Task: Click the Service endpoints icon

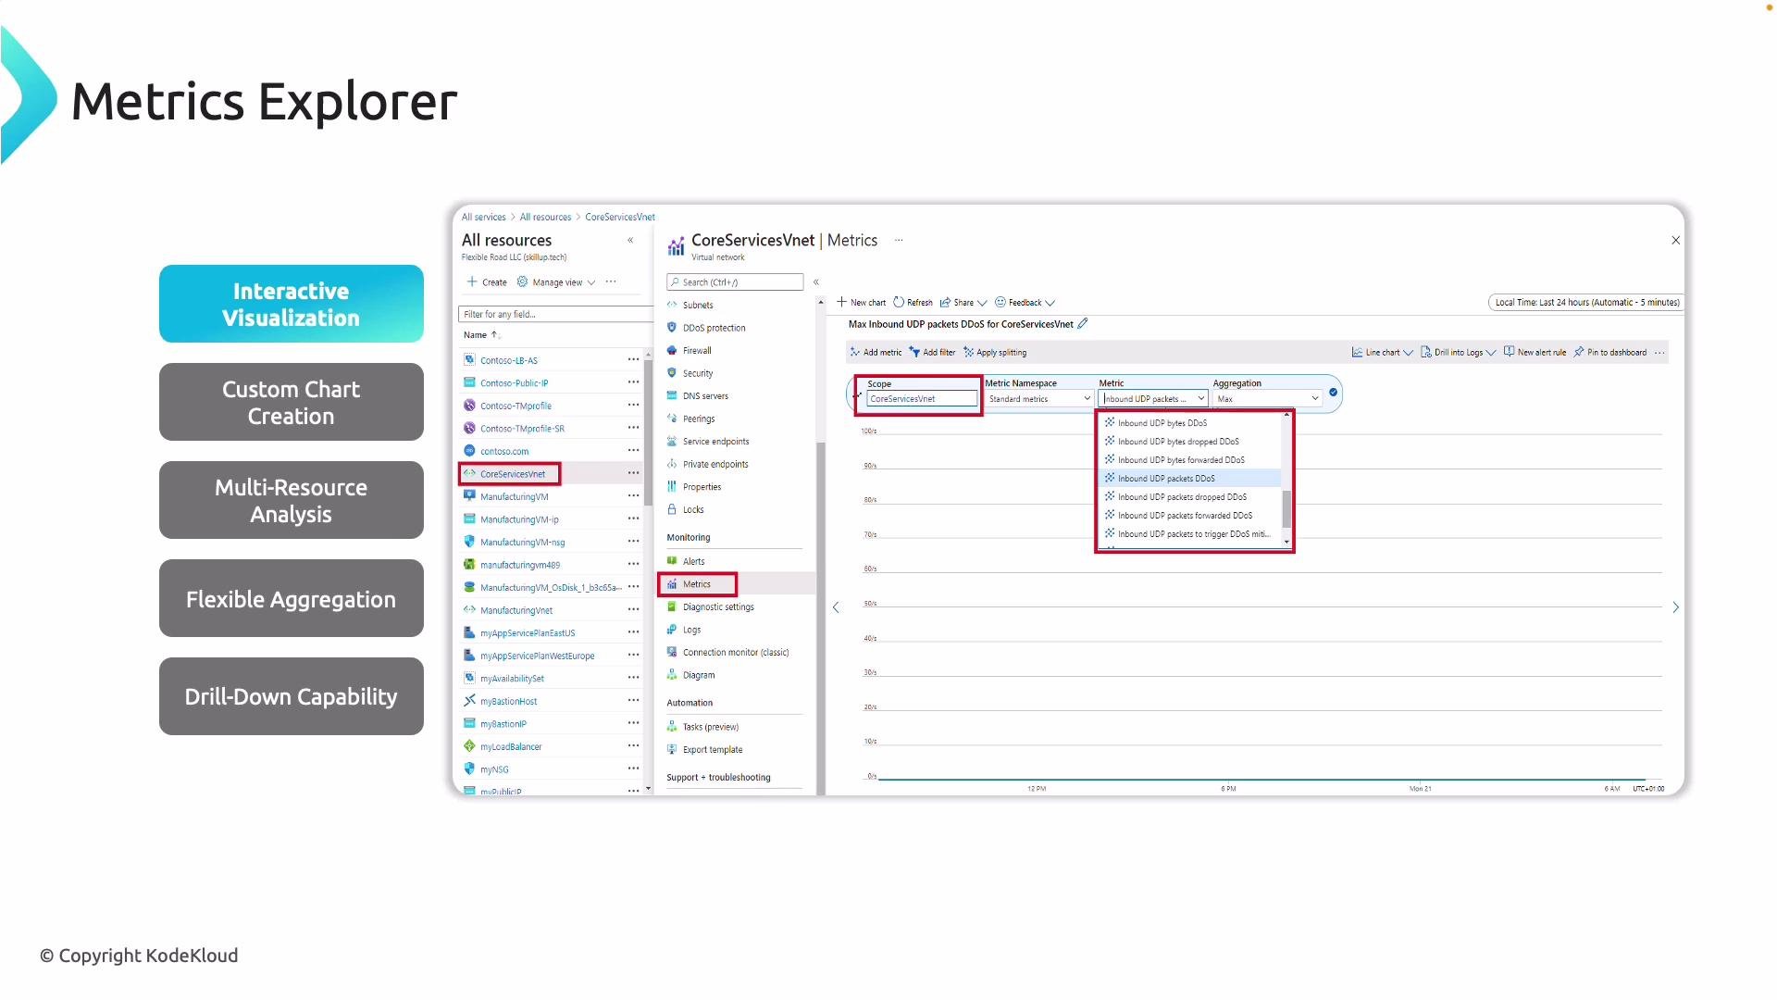Action: click(x=672, y=441)
